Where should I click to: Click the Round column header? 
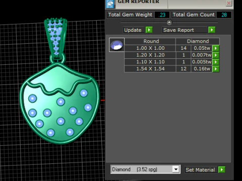coord(150,41)
